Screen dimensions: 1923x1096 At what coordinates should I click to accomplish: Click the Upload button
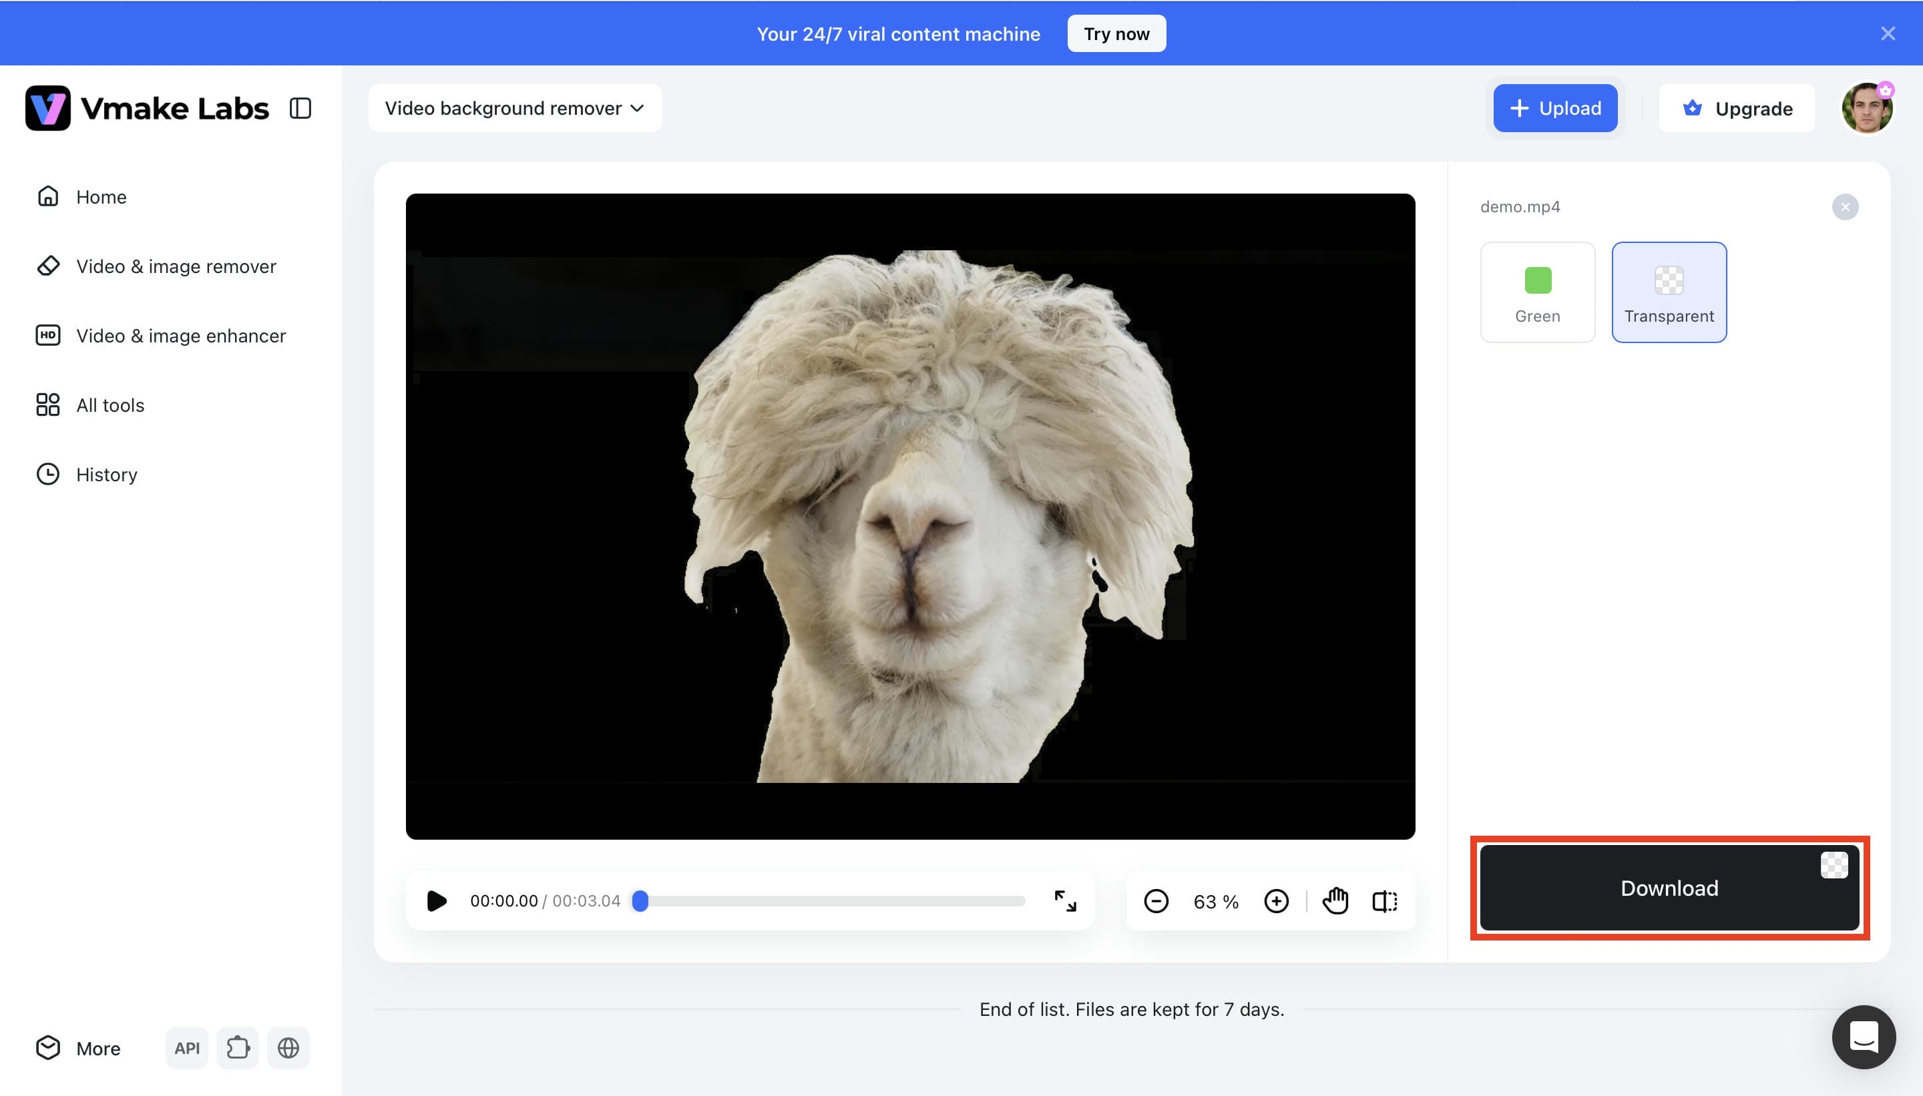tap(1556, 108)
